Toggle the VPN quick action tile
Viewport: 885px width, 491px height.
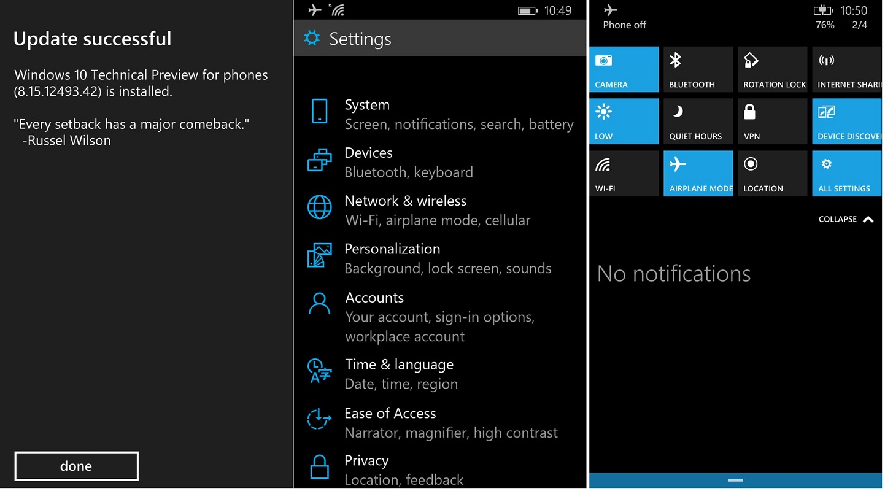(773, 122)
